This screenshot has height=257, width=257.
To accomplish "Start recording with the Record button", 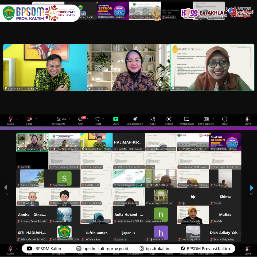I will [169, 120].
